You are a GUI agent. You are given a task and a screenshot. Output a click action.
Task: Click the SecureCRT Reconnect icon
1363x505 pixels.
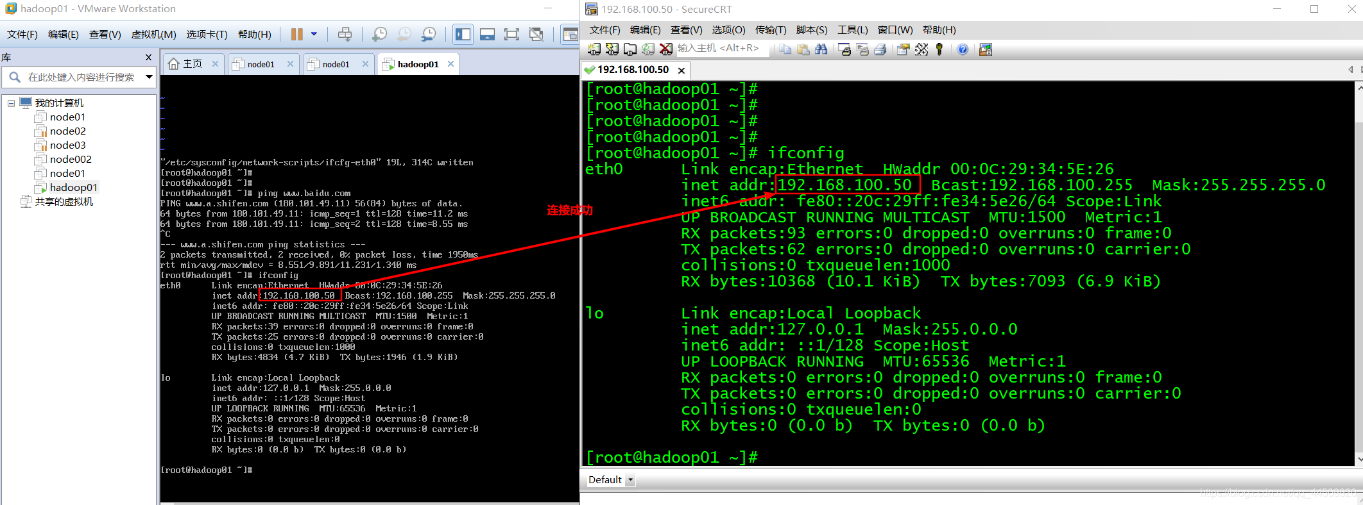pos(648,49)
